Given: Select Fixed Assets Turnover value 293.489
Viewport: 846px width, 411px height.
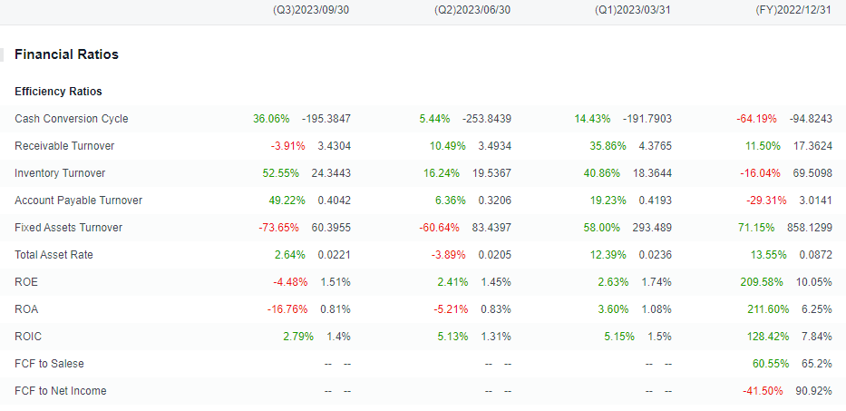Looking at the screenshot, I should tap(652, 228).
